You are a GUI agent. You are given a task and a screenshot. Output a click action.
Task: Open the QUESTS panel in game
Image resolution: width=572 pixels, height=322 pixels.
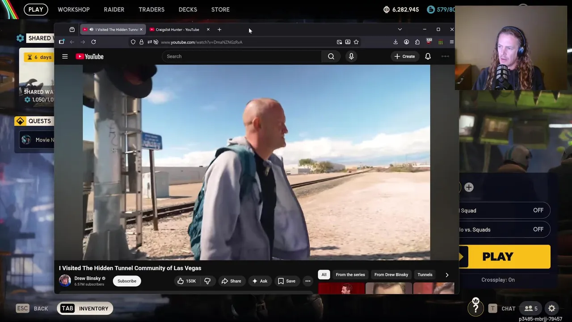(x=34, y=121)
